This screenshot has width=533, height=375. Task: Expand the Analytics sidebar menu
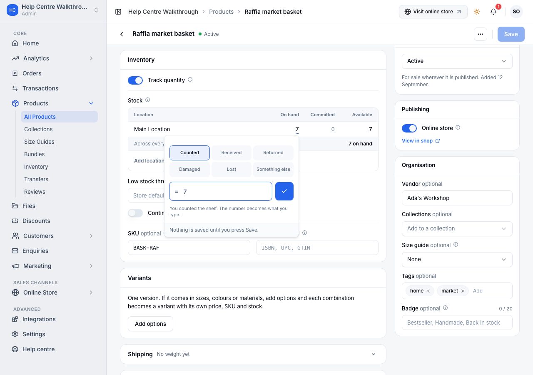coord(53,58)
